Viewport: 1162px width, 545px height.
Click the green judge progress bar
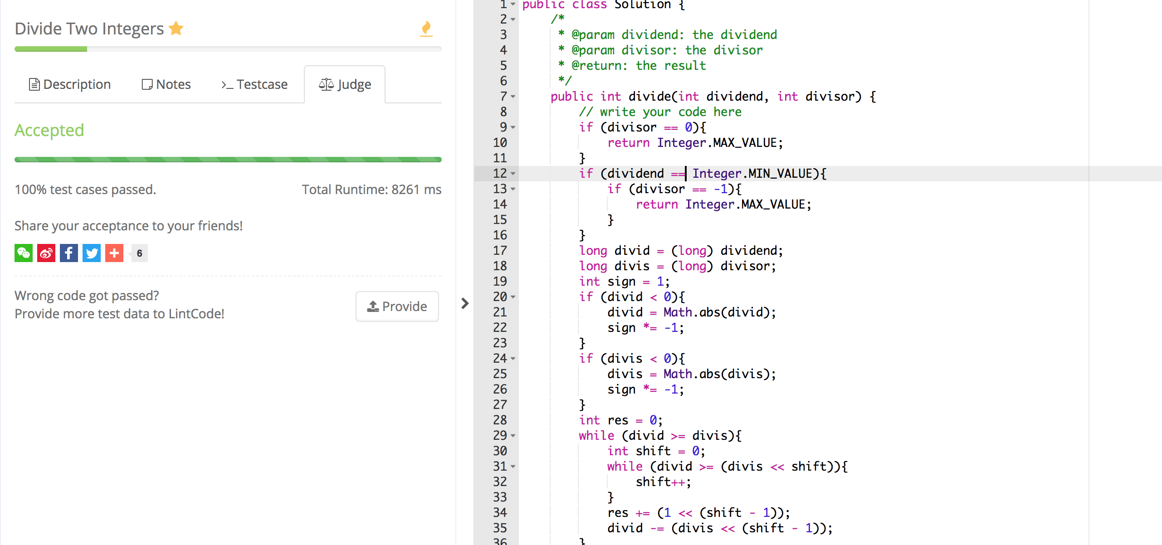tap(228, 160)
